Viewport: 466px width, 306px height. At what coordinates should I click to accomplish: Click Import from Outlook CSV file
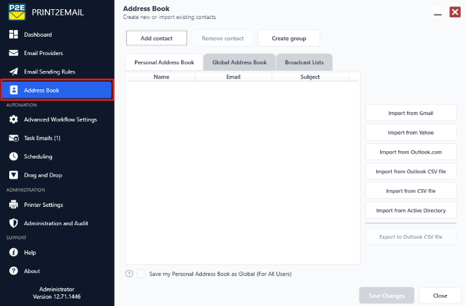(410, 171)
